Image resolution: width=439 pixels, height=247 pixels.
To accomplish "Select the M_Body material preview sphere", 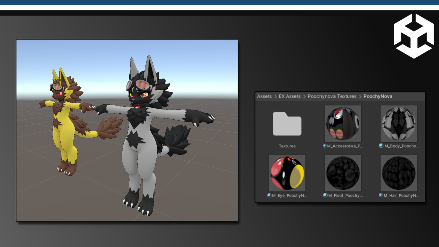I will [x=398, y=123].
